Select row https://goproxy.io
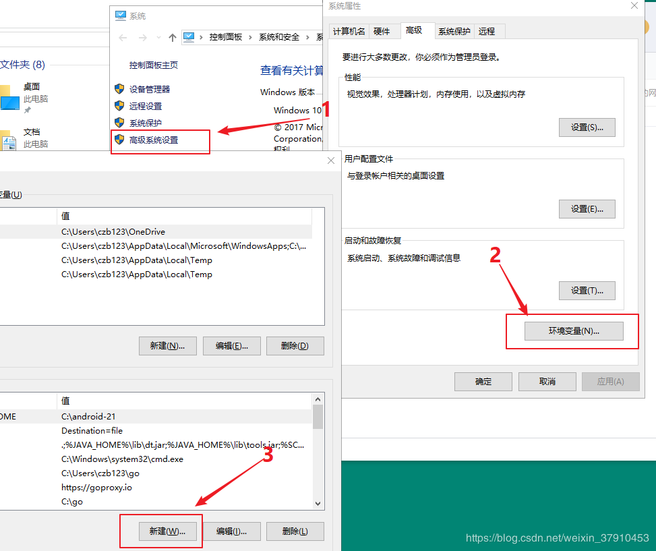This screenshot has width=656, height=551. (x=156, y=488)
